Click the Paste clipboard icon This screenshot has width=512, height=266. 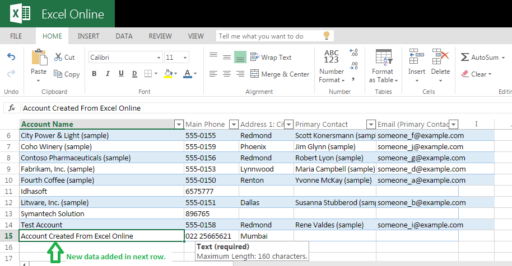coord(39,58)
